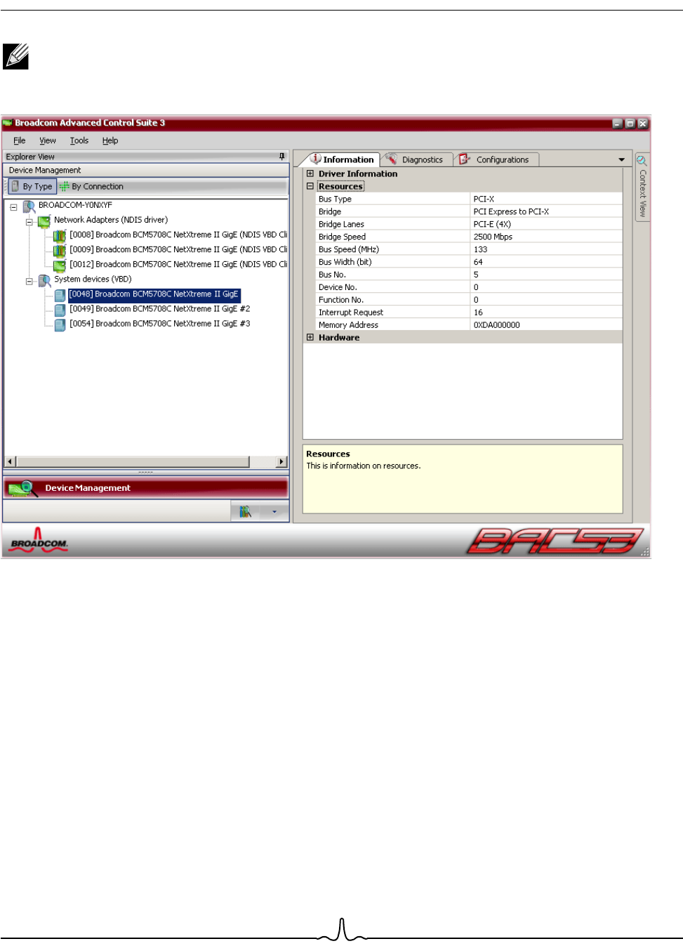Toggle the Explorer View pin icon

(282, 157)
